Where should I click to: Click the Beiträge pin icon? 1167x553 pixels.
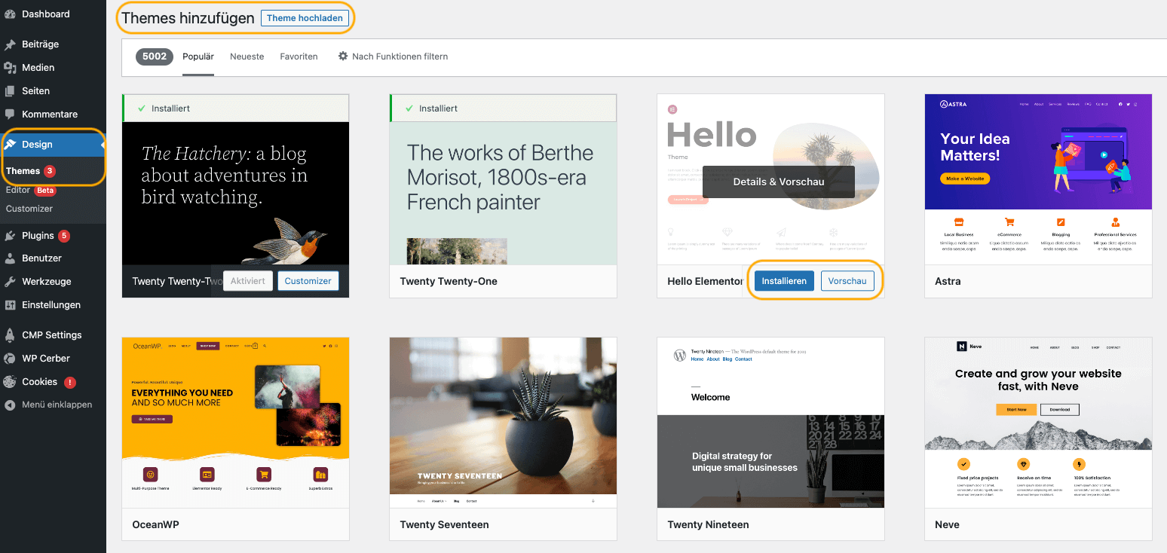[10, 44]
